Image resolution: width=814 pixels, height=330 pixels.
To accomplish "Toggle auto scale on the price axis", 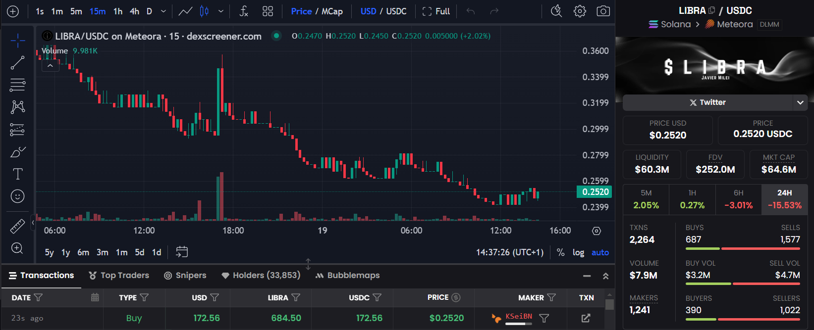I will (600, 252).
